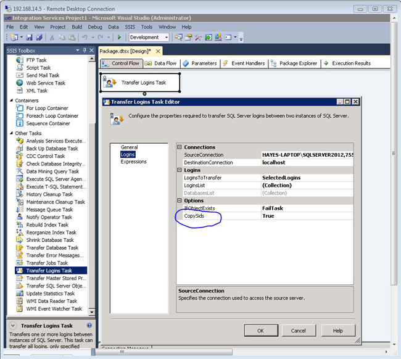Select Back Up Database Task
This screenshot has width=401, height=359.
click(x=52, y=149)
